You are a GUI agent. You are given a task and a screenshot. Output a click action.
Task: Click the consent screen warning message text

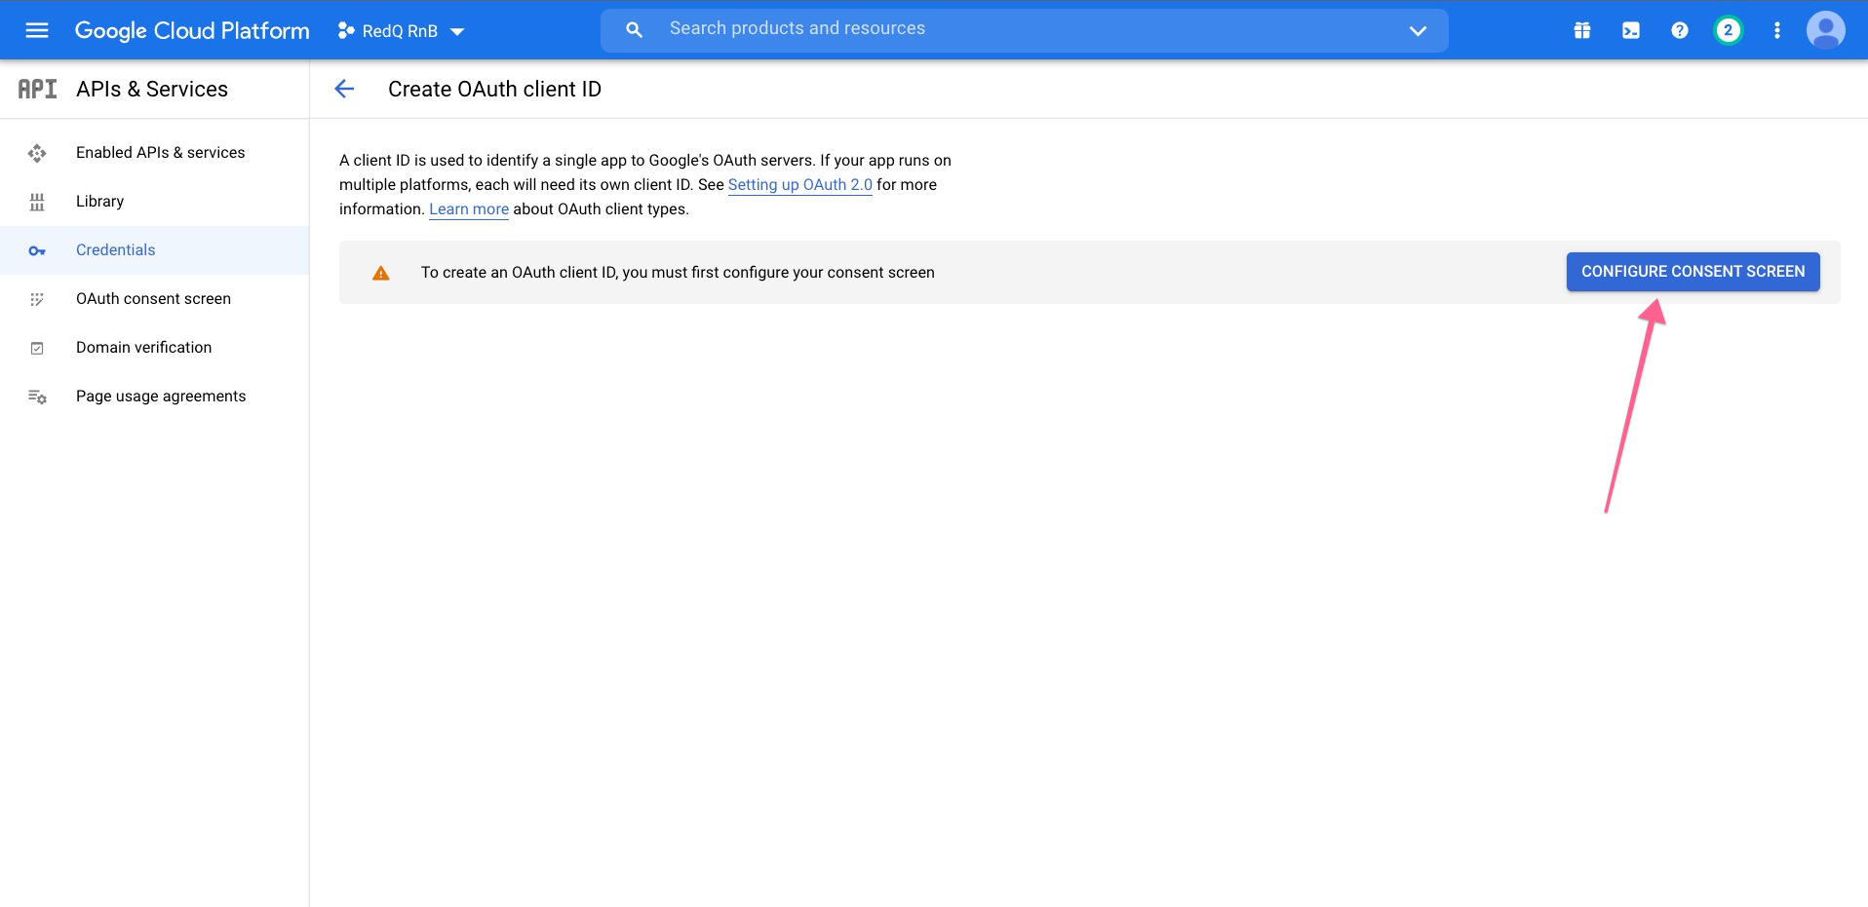678,273
